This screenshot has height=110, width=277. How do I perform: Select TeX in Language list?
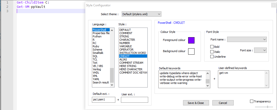101,63
